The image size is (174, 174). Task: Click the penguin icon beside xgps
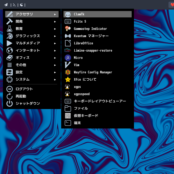67,87
